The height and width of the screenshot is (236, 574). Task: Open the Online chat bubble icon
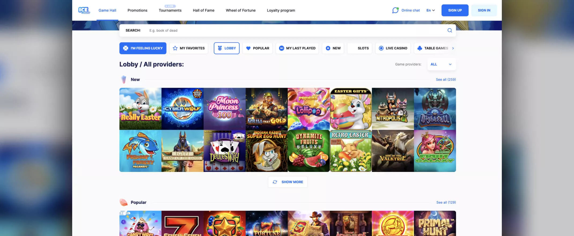click(x=395, y=10)
